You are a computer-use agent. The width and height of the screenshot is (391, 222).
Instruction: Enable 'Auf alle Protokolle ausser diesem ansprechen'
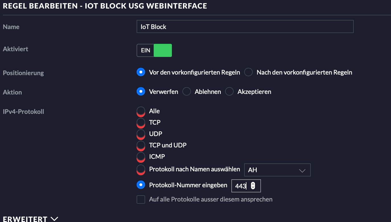[141, 199]
